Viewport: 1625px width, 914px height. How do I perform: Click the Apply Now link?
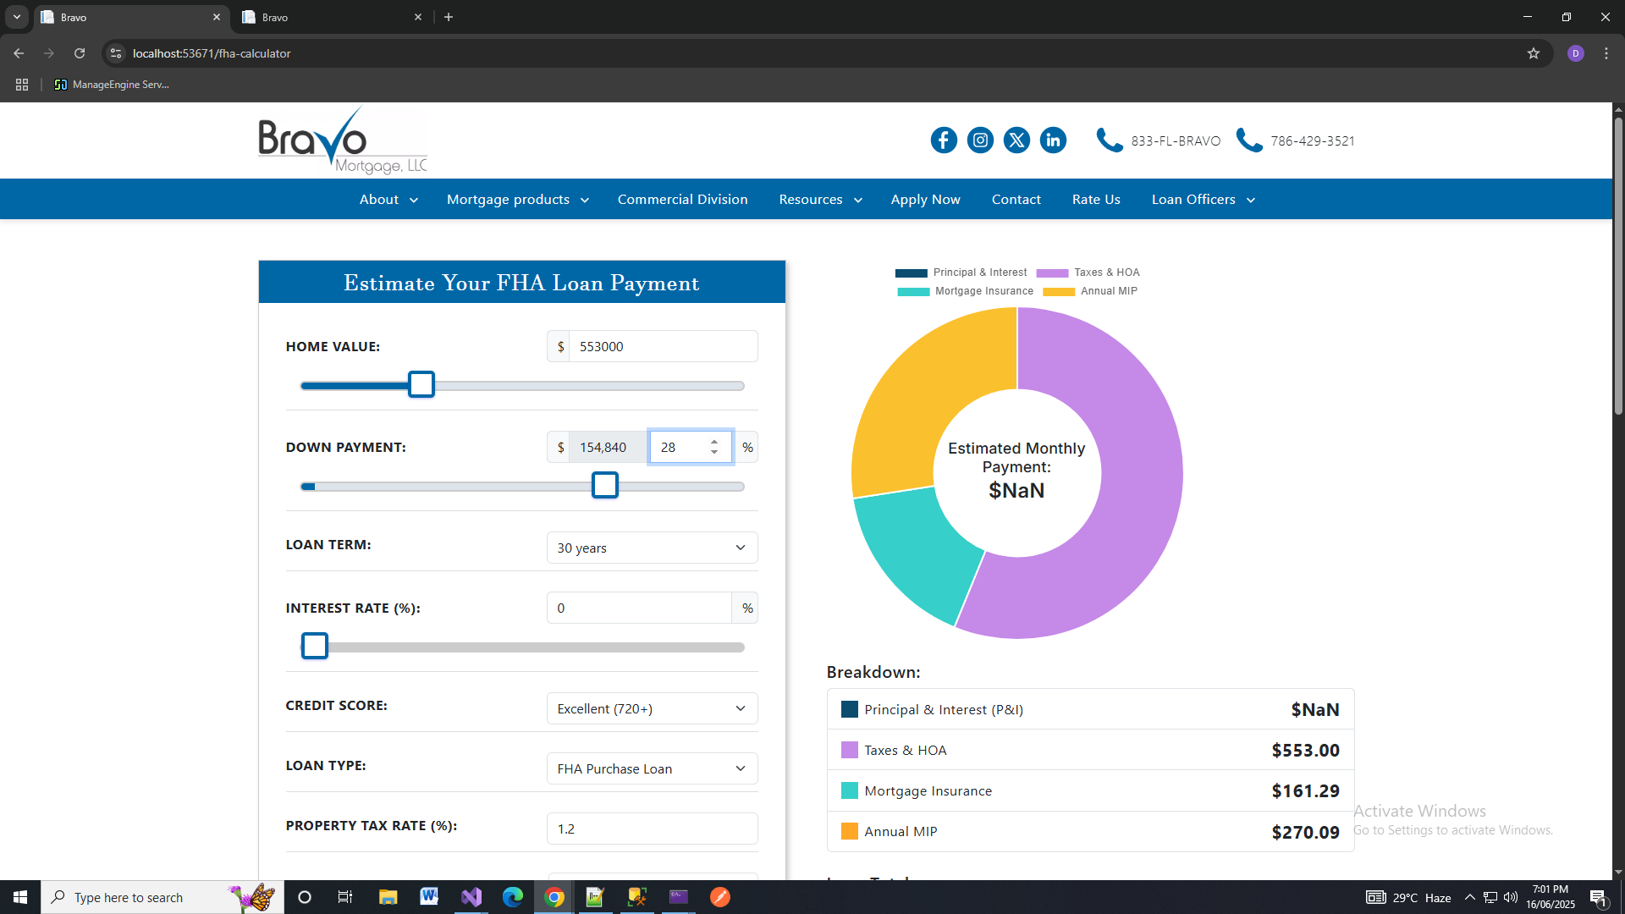coord(925,200)
